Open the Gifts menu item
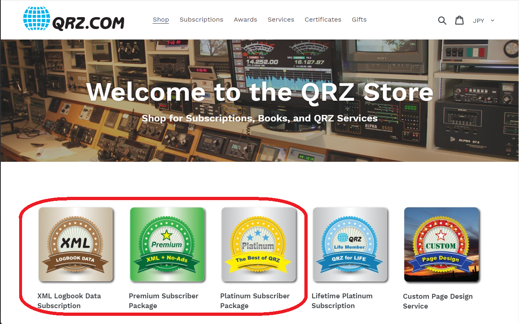This screenshot has height=324, width=519. tap(359, 20)
